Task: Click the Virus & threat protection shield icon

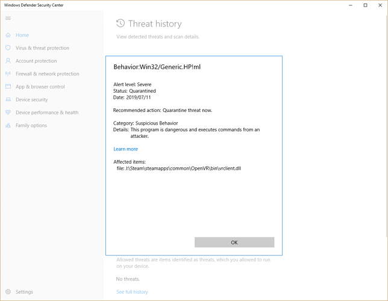Action: pyautogui.click(x=8, y=48)
